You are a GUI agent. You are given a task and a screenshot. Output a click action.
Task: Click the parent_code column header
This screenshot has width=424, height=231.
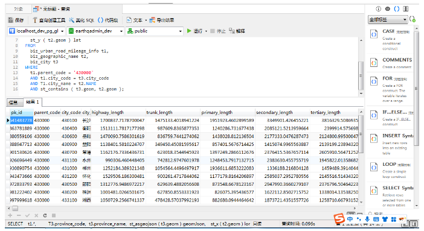point(47,112)
